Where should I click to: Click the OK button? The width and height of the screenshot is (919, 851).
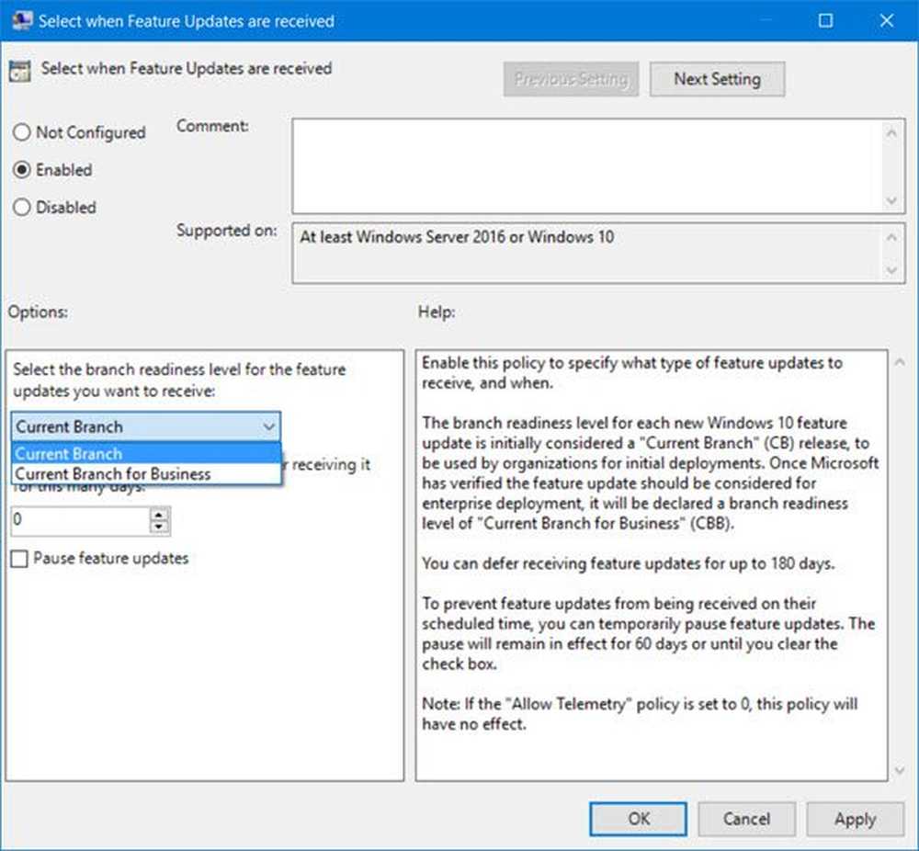click(x=638, y=819)
